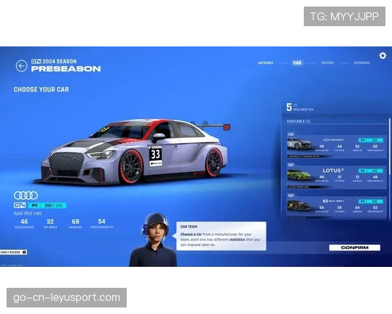392x314 pixels.
Task: Click the Audi top speed value 32
Action: pos(50,221)
